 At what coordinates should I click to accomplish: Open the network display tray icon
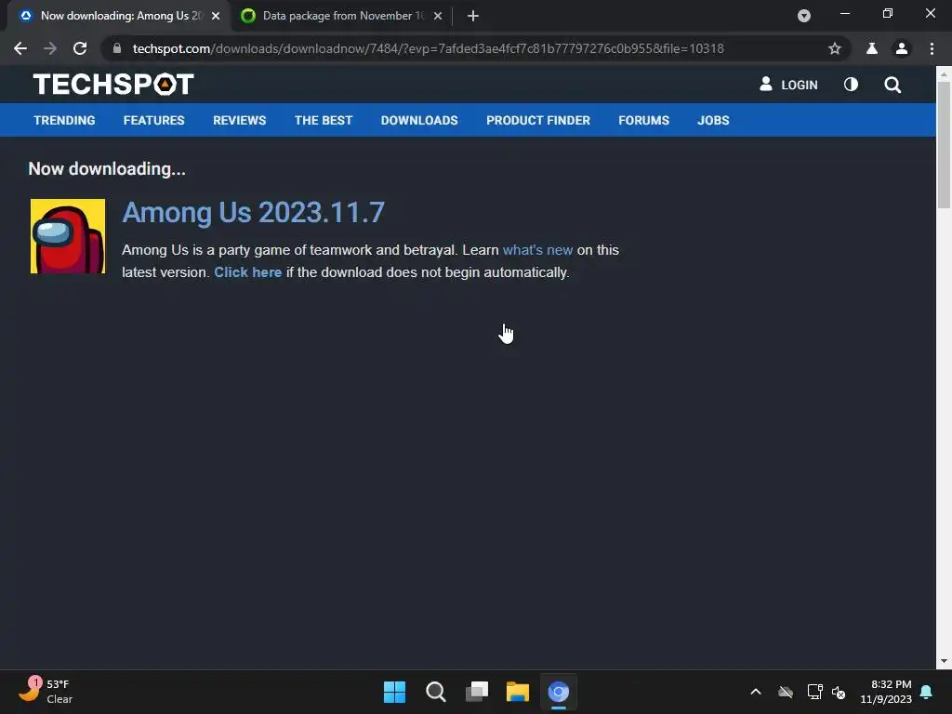814,692
